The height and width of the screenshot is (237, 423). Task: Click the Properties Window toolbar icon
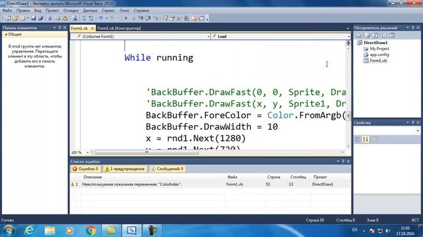coord(172,18)
